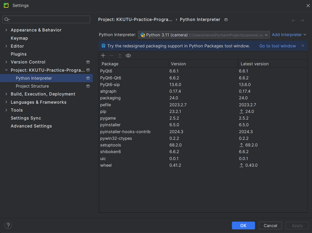Click Go to tool window link
The width and height of the screenshot is (312, 233).
278,46
